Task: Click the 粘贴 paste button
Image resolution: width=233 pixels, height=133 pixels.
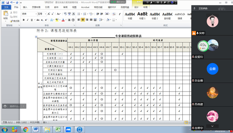Action: pyautogui.click(x=5, y=16)
